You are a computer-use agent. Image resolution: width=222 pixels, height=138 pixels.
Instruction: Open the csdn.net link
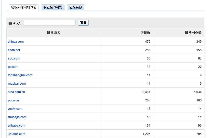click(14, 50)
